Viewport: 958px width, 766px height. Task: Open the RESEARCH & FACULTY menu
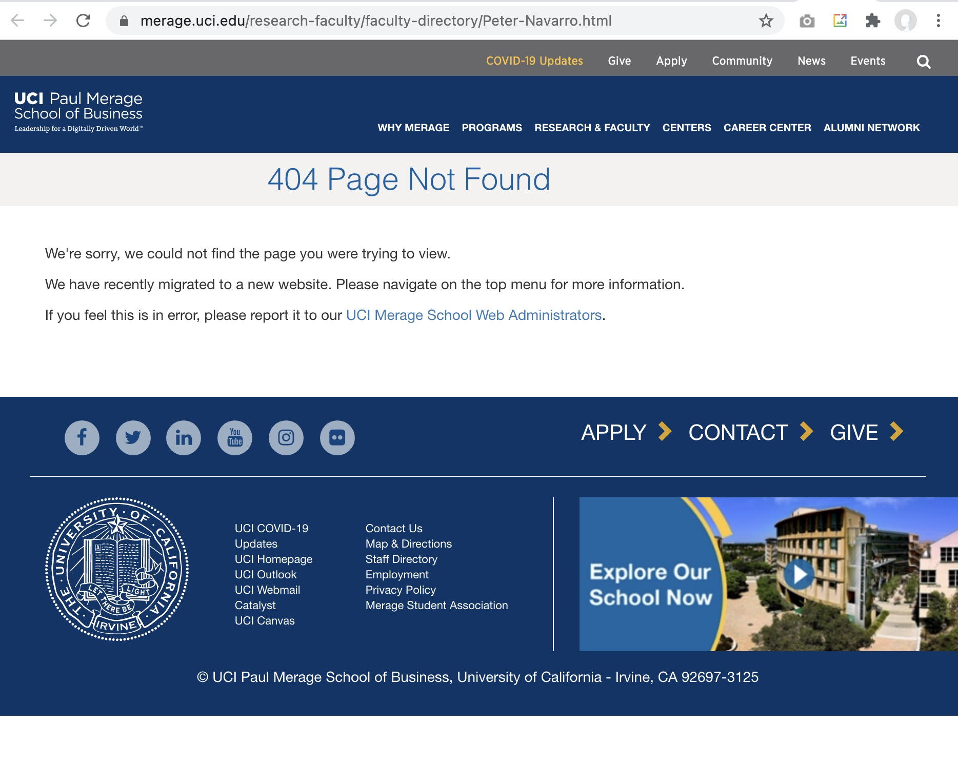coord(592,128)
